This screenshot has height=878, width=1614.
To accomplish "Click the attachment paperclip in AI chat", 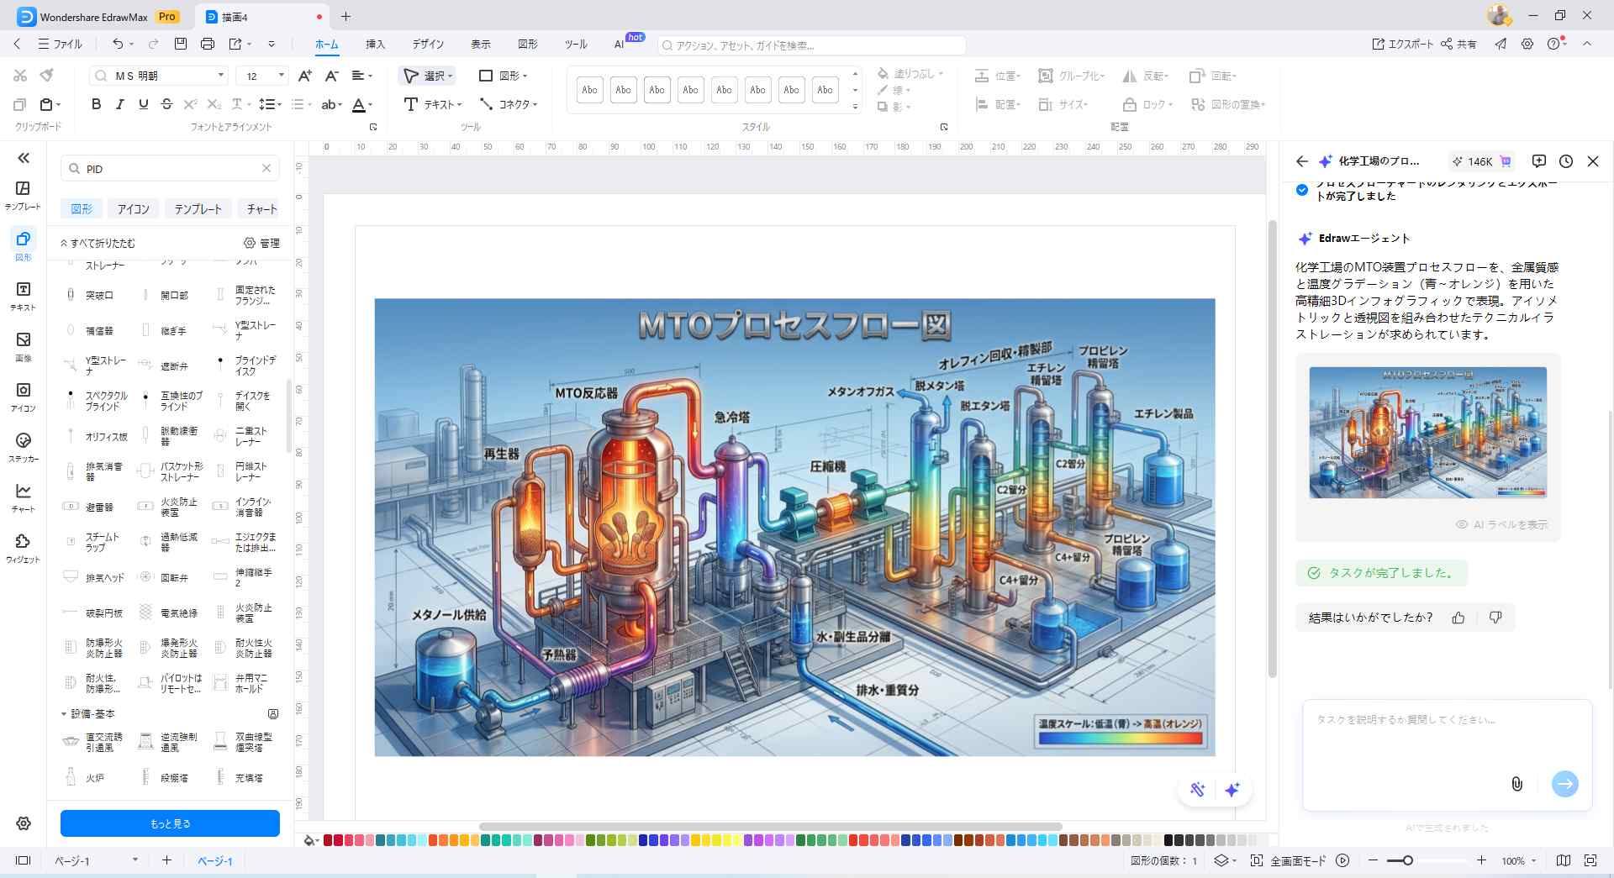I will pos(1516,784).
